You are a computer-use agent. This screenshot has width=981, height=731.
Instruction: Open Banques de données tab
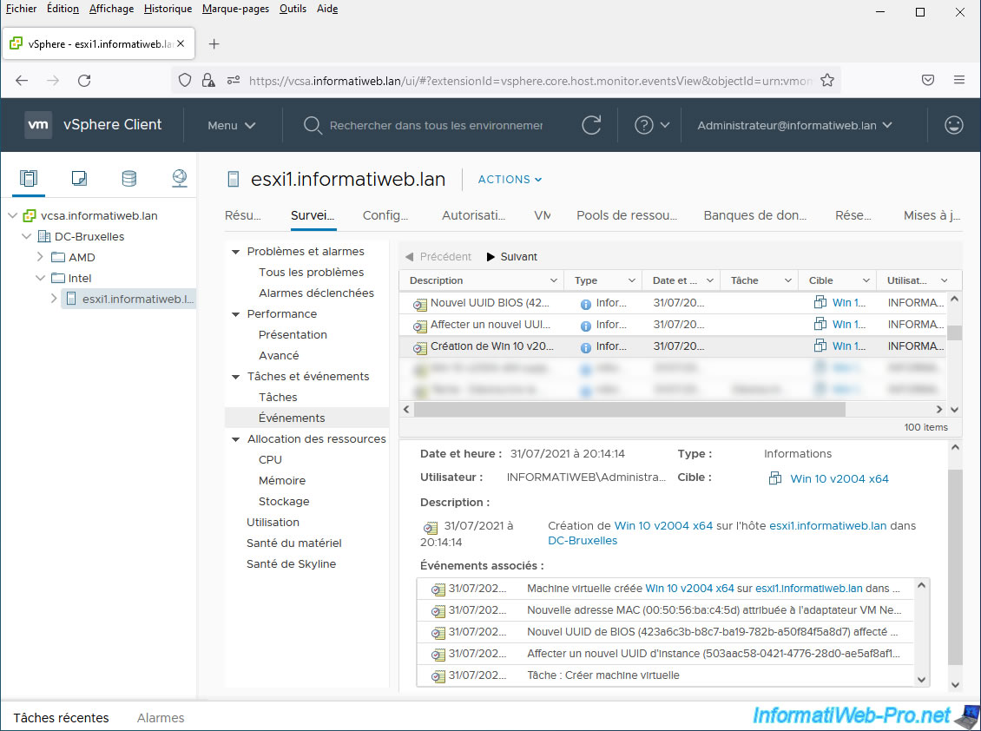(755, 215)
